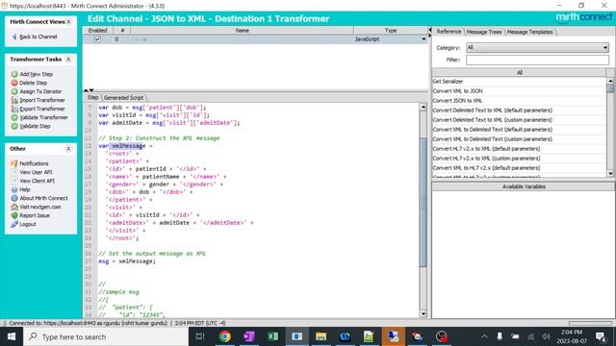Click the Import Transformer icon
The image size is (616, 346).
click(x=14, y=100)
